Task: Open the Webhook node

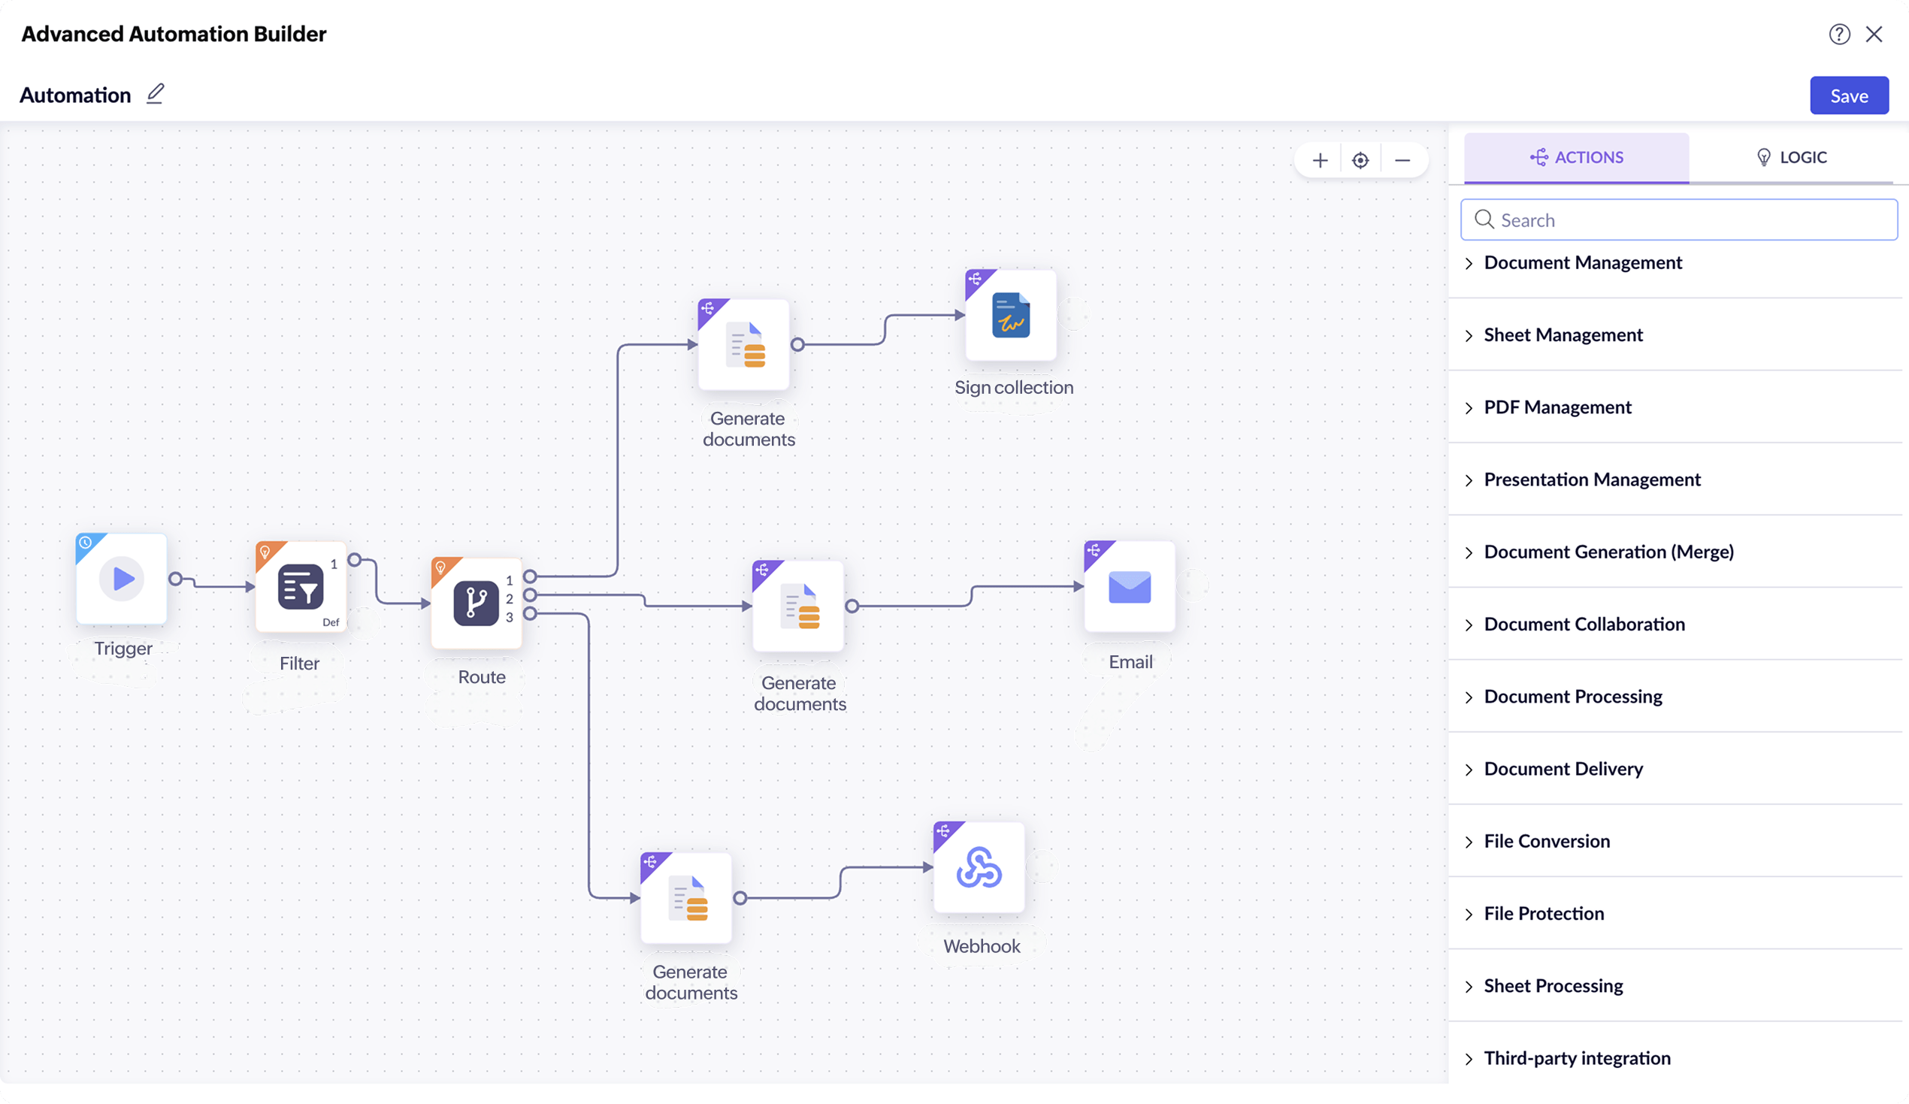Action: click(x=979, y=867)
